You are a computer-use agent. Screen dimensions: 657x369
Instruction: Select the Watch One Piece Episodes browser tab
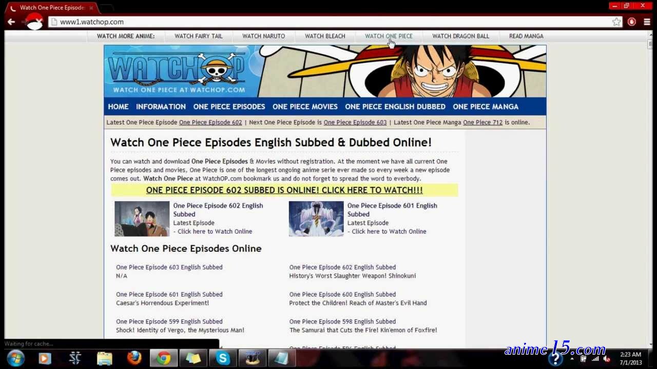pos(52,8)
